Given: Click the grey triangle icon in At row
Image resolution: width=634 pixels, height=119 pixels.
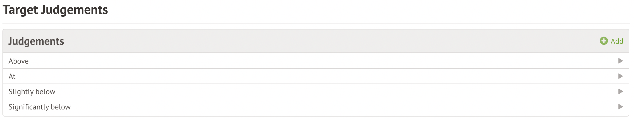Looking at the screenshot, I should [620, 76].
